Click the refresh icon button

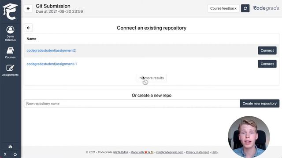[245, 8]
